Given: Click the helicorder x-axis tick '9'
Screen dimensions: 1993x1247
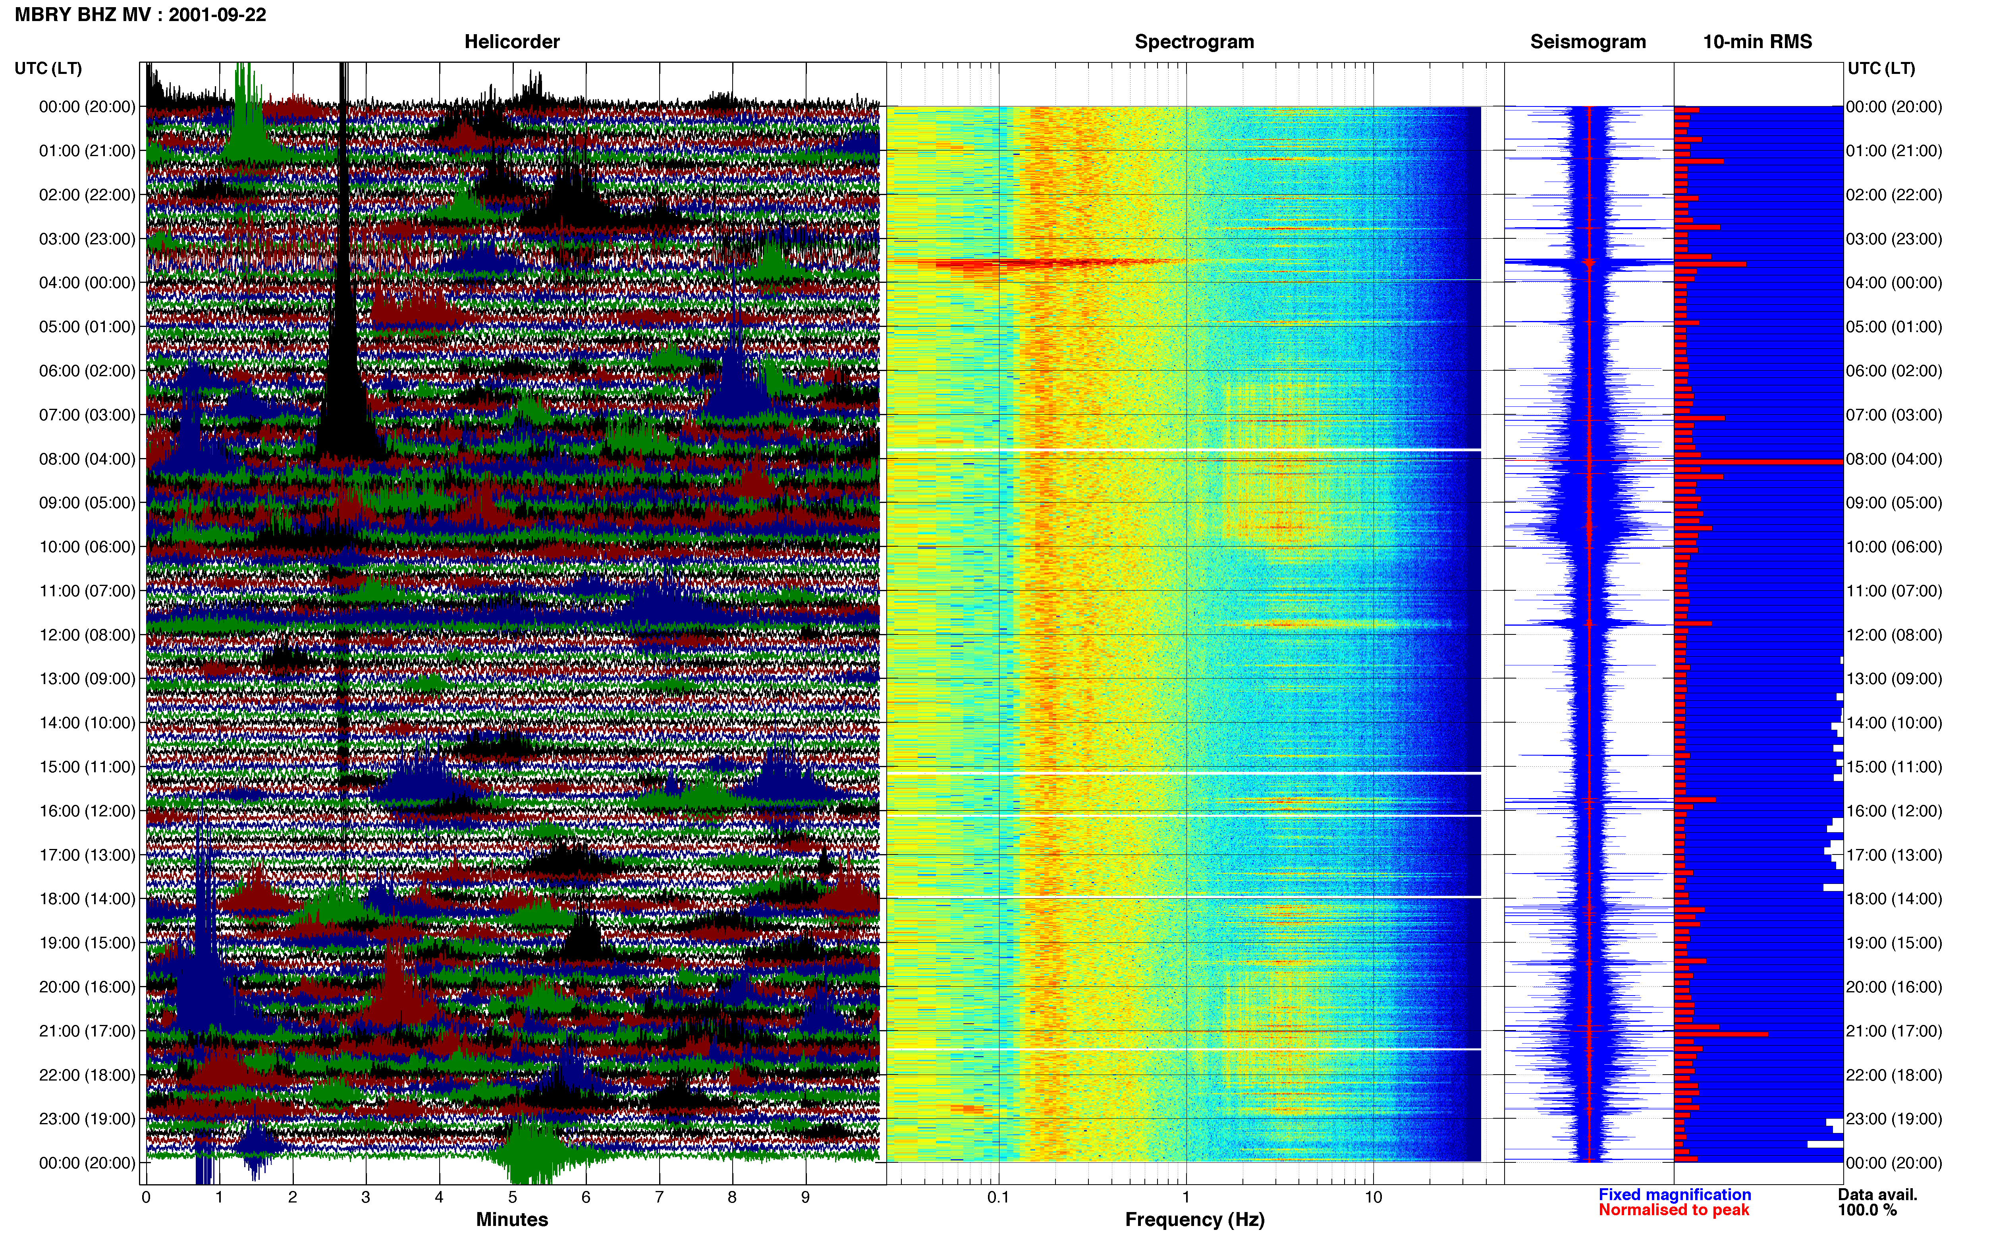Looking at the screenshot, I should (805, 1197).
